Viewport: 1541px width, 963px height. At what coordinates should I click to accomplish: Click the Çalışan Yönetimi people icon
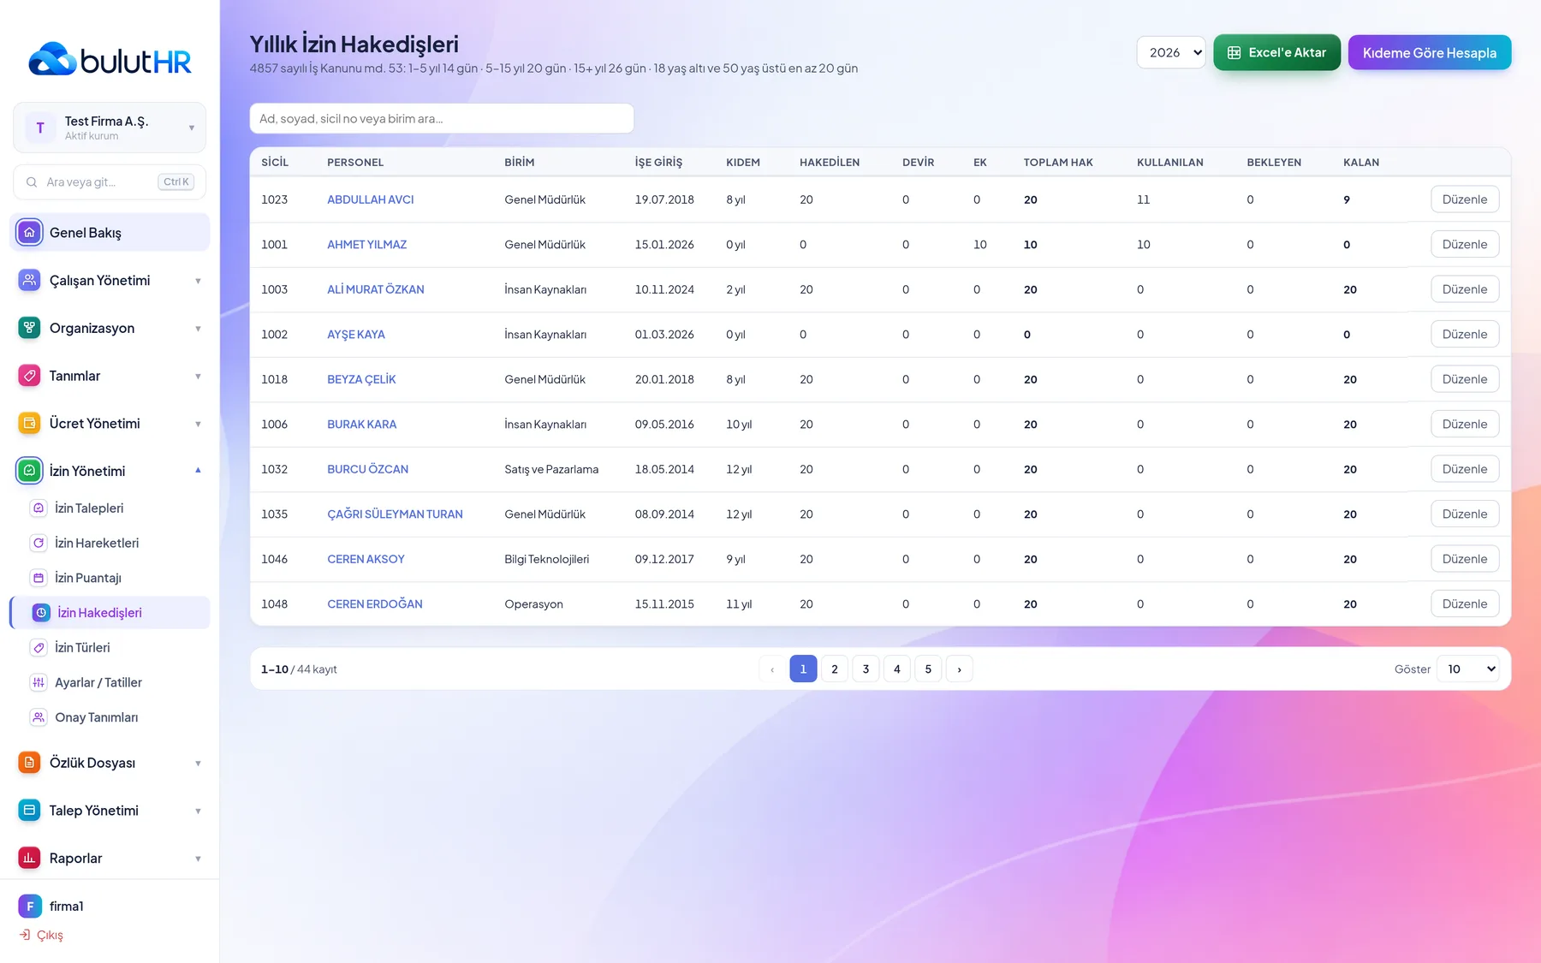click(29, 280)
